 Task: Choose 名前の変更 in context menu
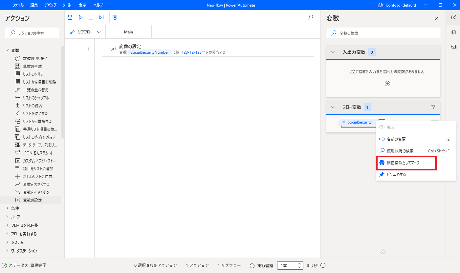click(x=416, y=139)
